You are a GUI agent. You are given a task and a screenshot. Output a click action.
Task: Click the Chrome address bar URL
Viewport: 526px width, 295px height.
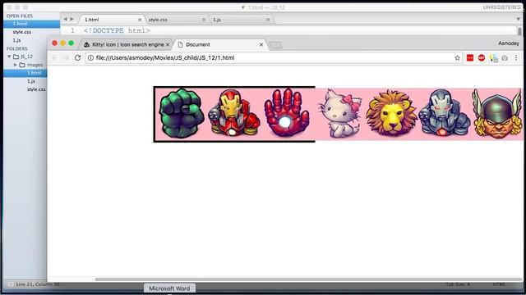pyautogui.click(x=165, y=58)
